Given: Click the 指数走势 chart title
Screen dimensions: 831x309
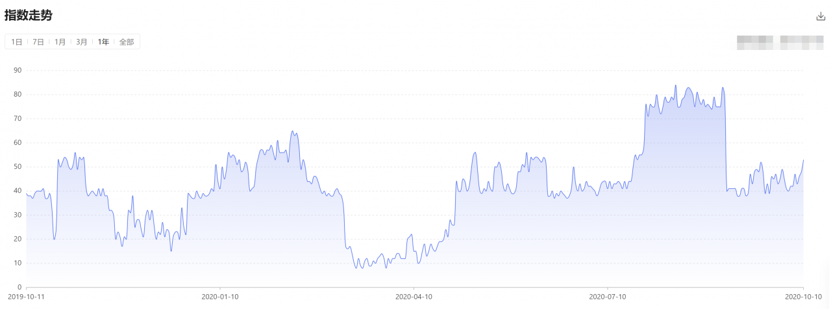Looking at the screenshot, I should (x=29, y=16).
